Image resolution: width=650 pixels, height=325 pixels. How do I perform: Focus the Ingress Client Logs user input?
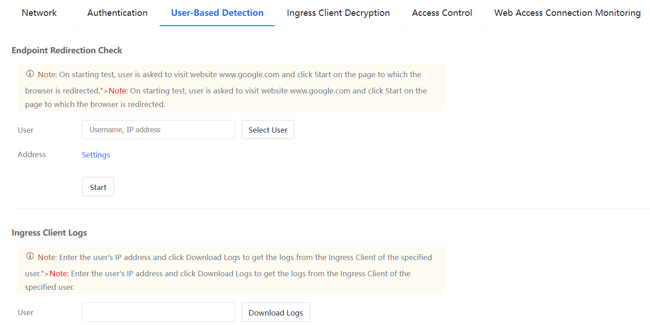158,312
